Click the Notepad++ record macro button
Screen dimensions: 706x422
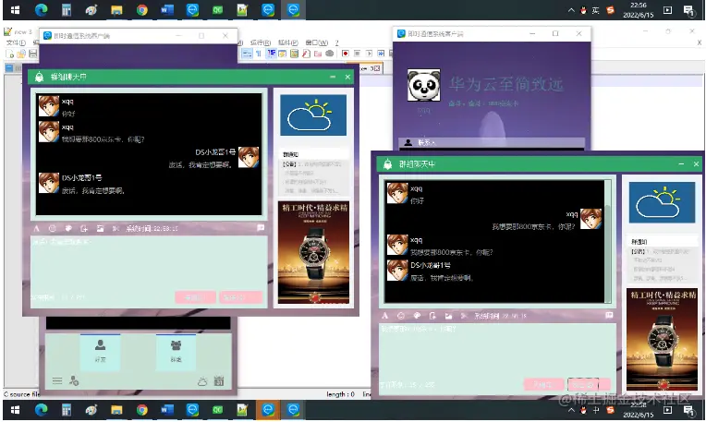tap(346, 53)
